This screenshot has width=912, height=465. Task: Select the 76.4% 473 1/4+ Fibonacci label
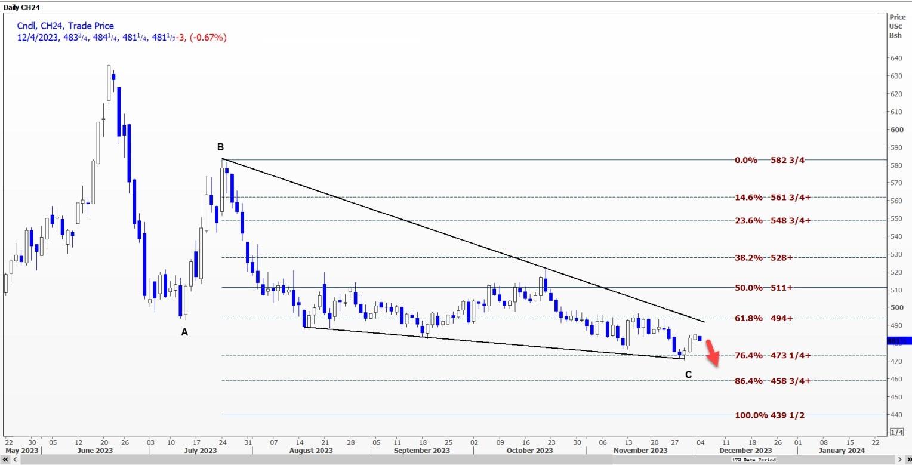coord(773,355)
